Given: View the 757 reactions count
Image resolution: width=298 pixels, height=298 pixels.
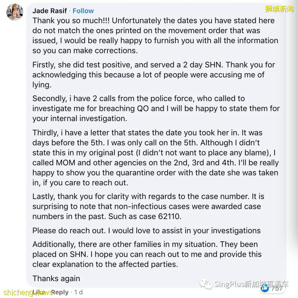Looking at the screenshot, I should click(x=277, y=288).
